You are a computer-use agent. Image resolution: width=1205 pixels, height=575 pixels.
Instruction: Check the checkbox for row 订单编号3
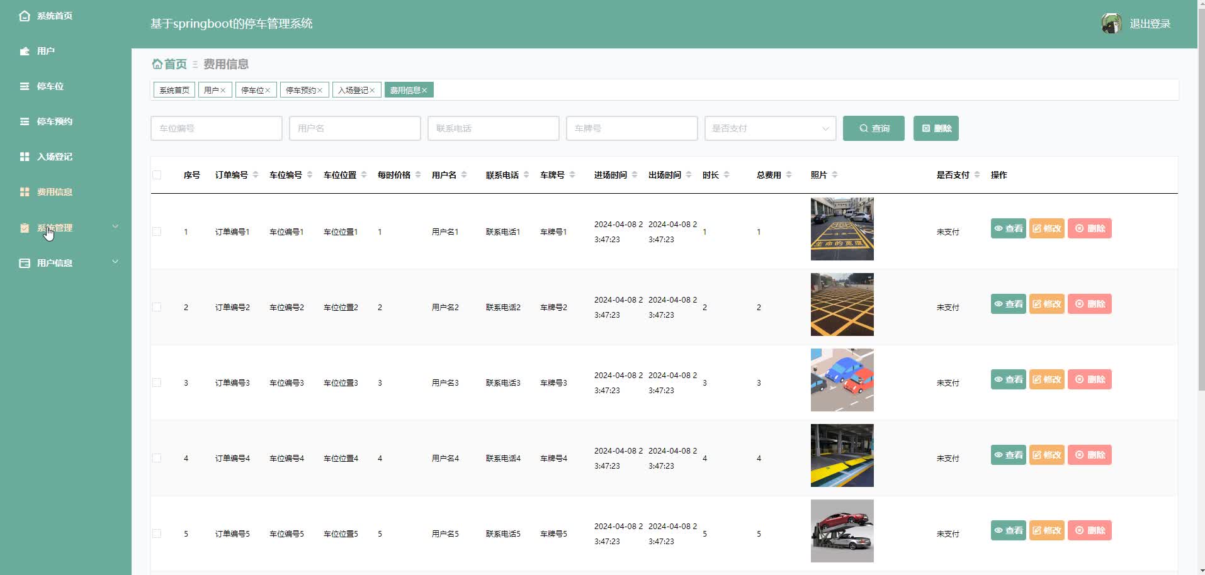click(157, 382)
